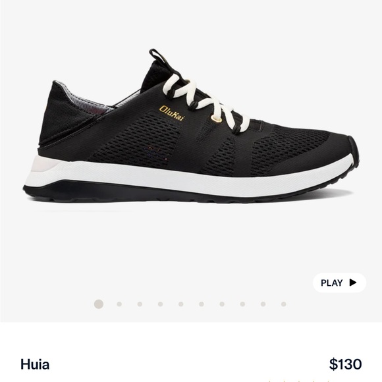The width and height of the screenshot is (382, 382).
Task: Click the $130 price label
Action: [x=346, y=364]
